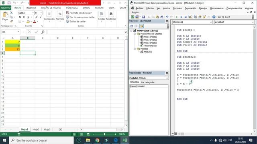
Task: Decrease font size with the small A icon
Action: tap(41, 17)
